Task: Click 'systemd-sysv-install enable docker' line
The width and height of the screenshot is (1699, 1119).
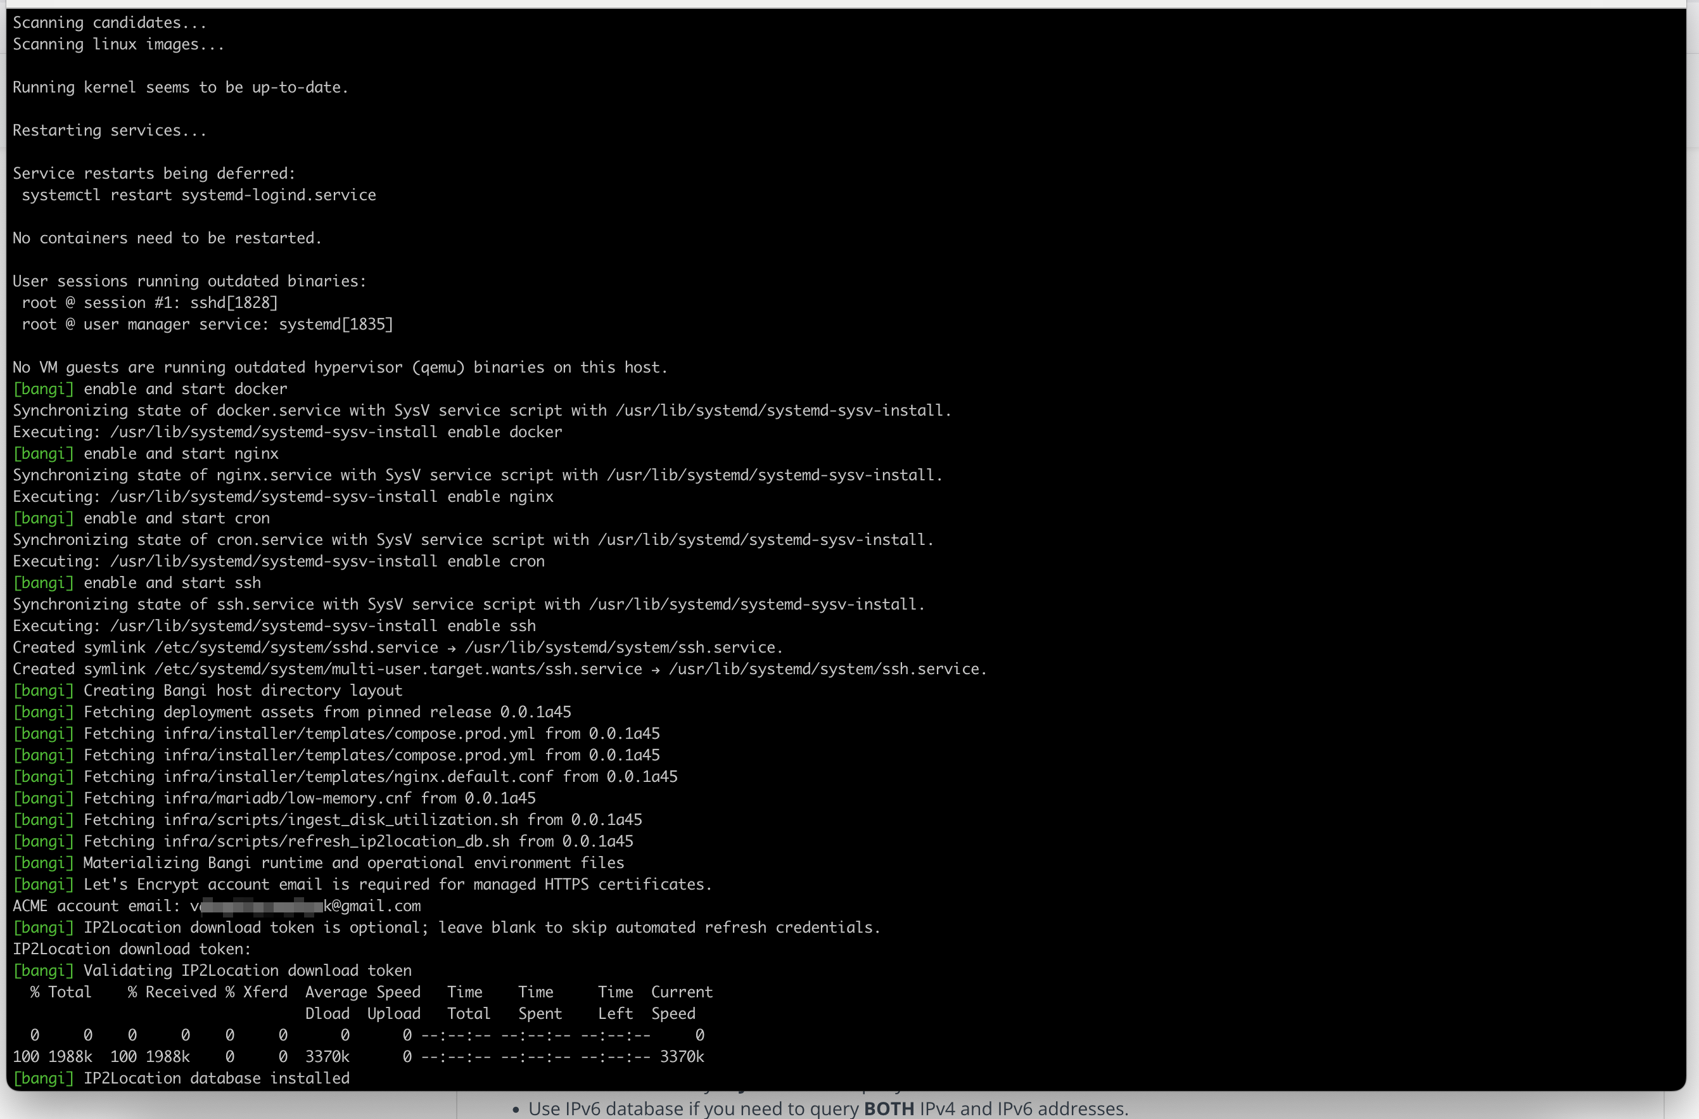Action: coord(287,432)
